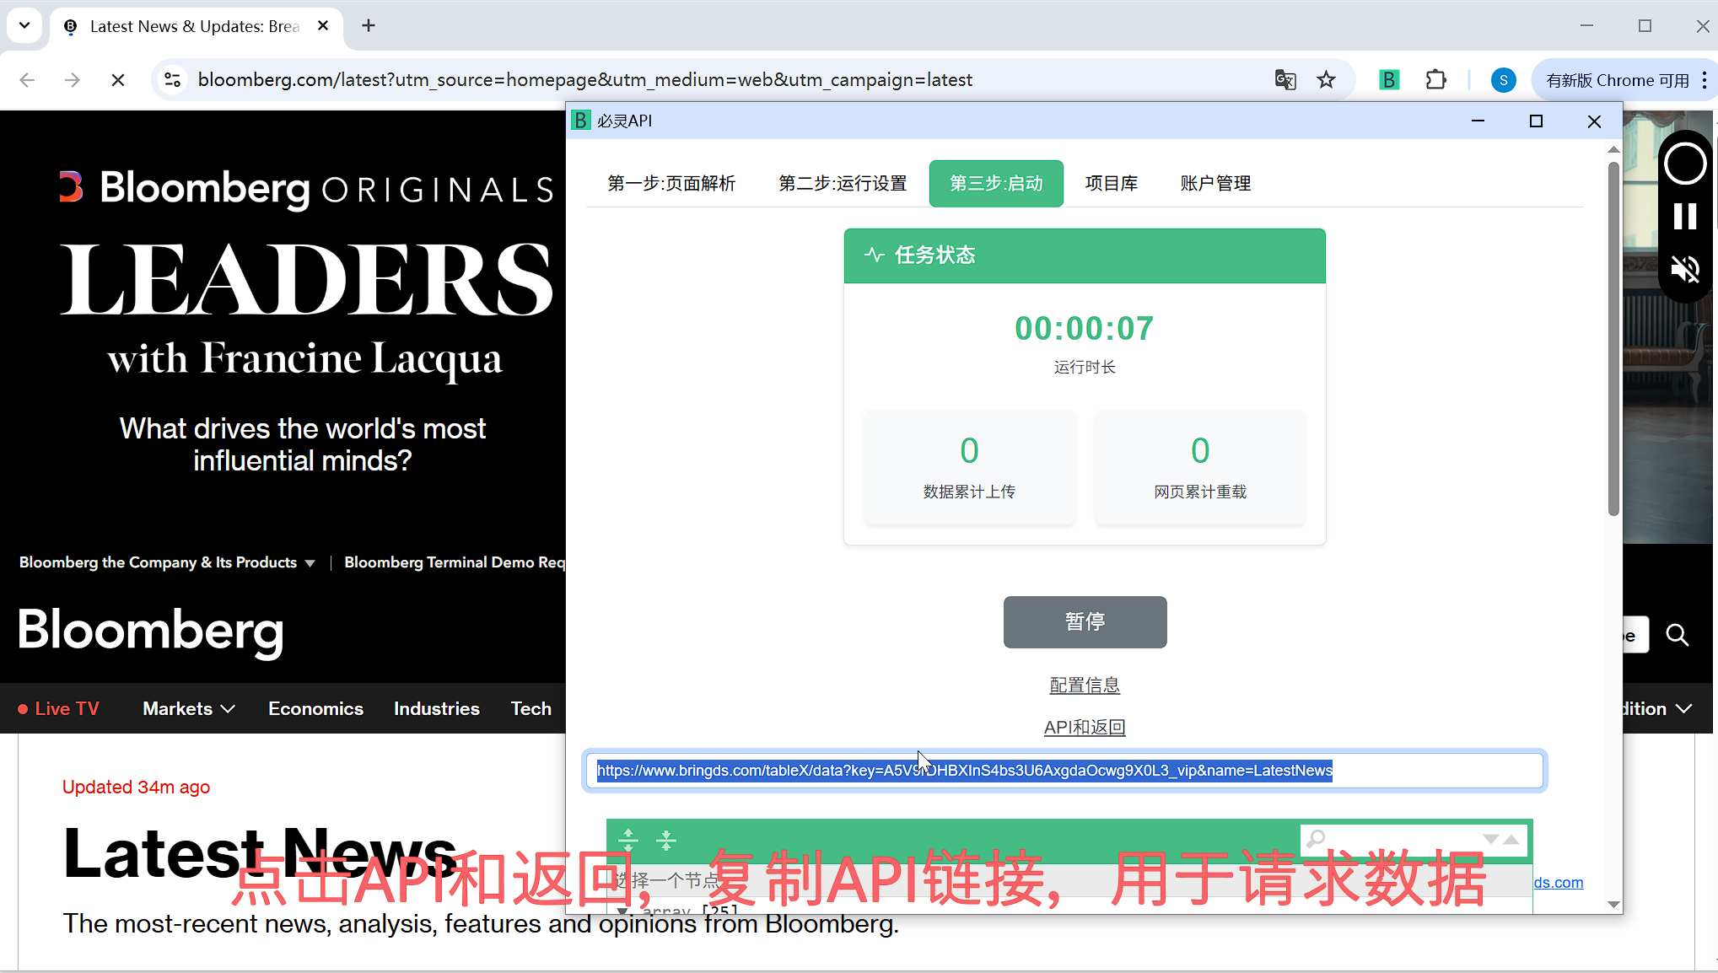The width and height of the screenshot is (1718, 973).
Task: Expand all JSON nodes icon
Action: tap(628, 840)
